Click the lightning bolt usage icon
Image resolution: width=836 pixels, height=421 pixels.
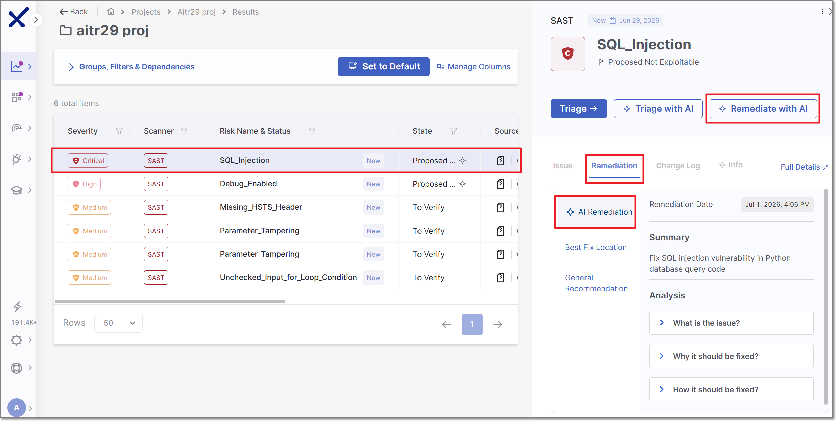[17, 306]
